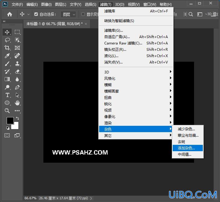The width and height of the screenshot is (220, 202).
Task: Expand the status bar info arrow
Action: click(x=91, y=198)
